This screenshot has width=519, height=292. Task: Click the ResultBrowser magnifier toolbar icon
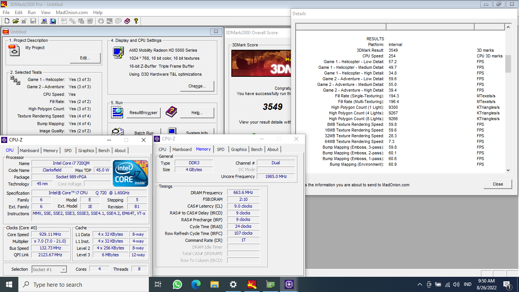tap(53, 21)
